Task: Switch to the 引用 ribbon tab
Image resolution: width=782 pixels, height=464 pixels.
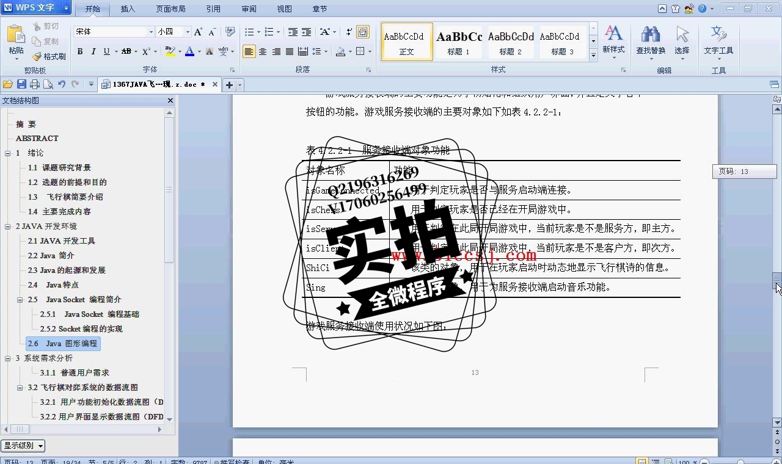Action: [x=213, y=9]
